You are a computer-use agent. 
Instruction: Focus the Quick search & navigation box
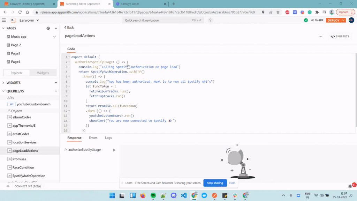click(163, 20)
